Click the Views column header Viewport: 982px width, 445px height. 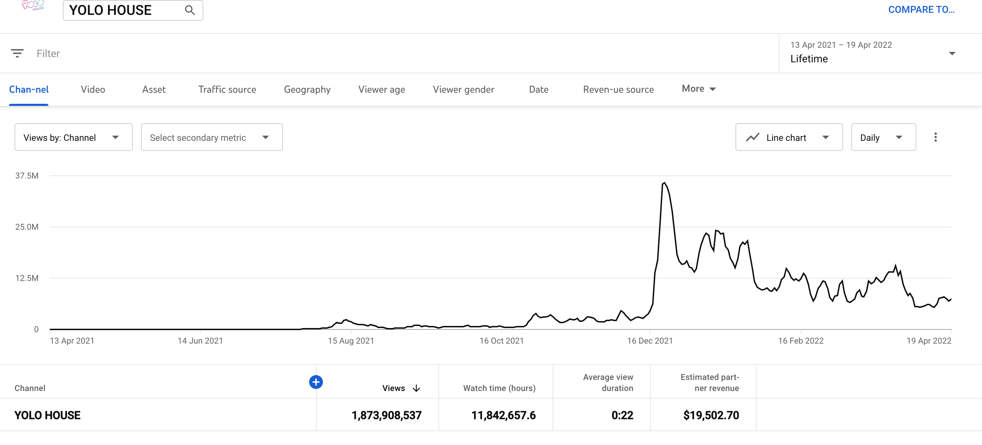[x=393, y=388]
